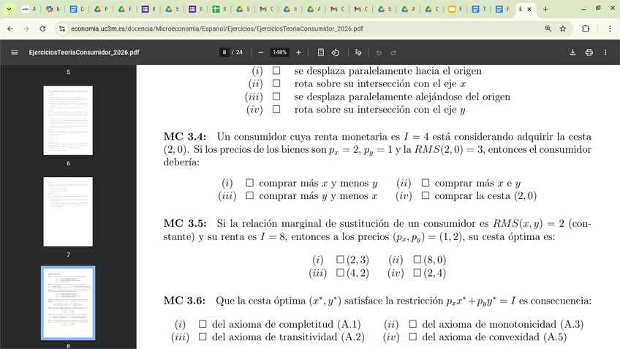This screenshot has width=620, height=349.
Task: Bookmark this page with the star
Action: coord(563,29)
